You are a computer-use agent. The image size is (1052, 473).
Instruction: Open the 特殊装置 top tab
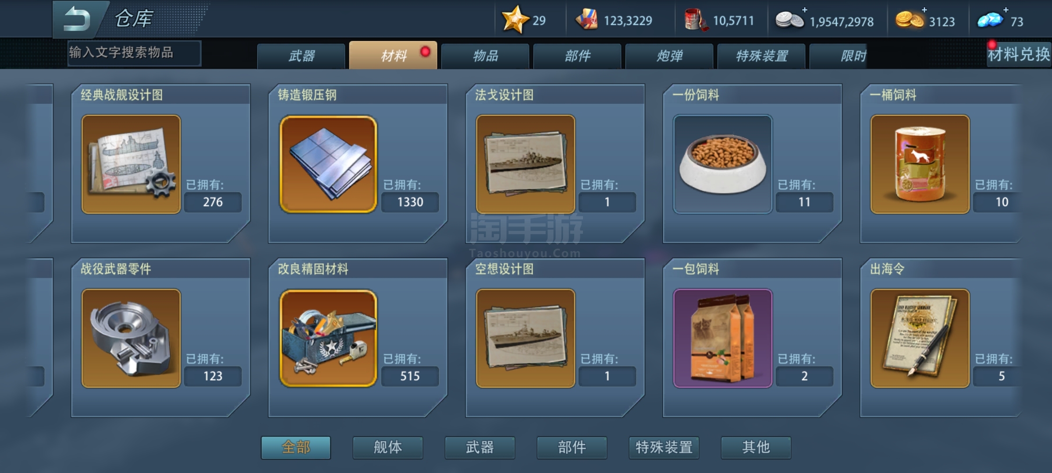[761, 56]
